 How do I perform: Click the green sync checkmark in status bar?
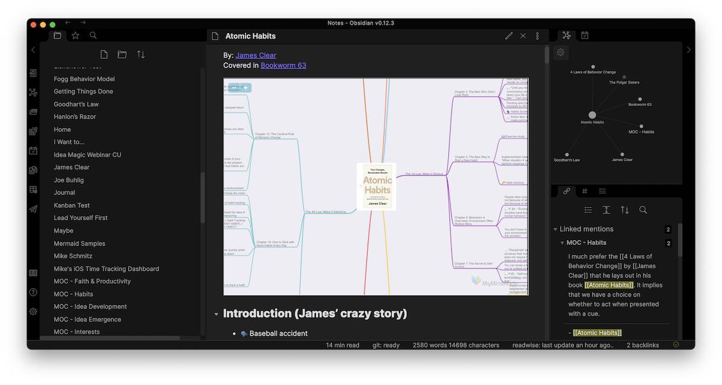pyautogui.click(x=676, y=345)
